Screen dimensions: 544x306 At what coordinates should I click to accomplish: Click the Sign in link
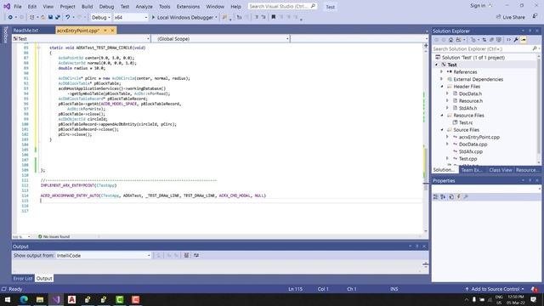click(x=478, y=6)
